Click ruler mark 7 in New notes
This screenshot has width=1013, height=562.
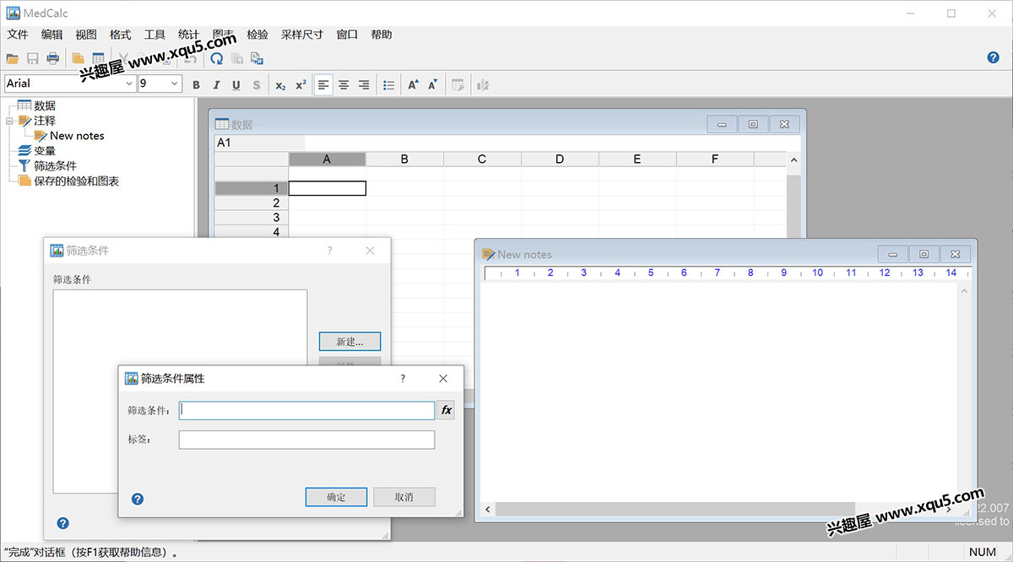click(718, 273)
